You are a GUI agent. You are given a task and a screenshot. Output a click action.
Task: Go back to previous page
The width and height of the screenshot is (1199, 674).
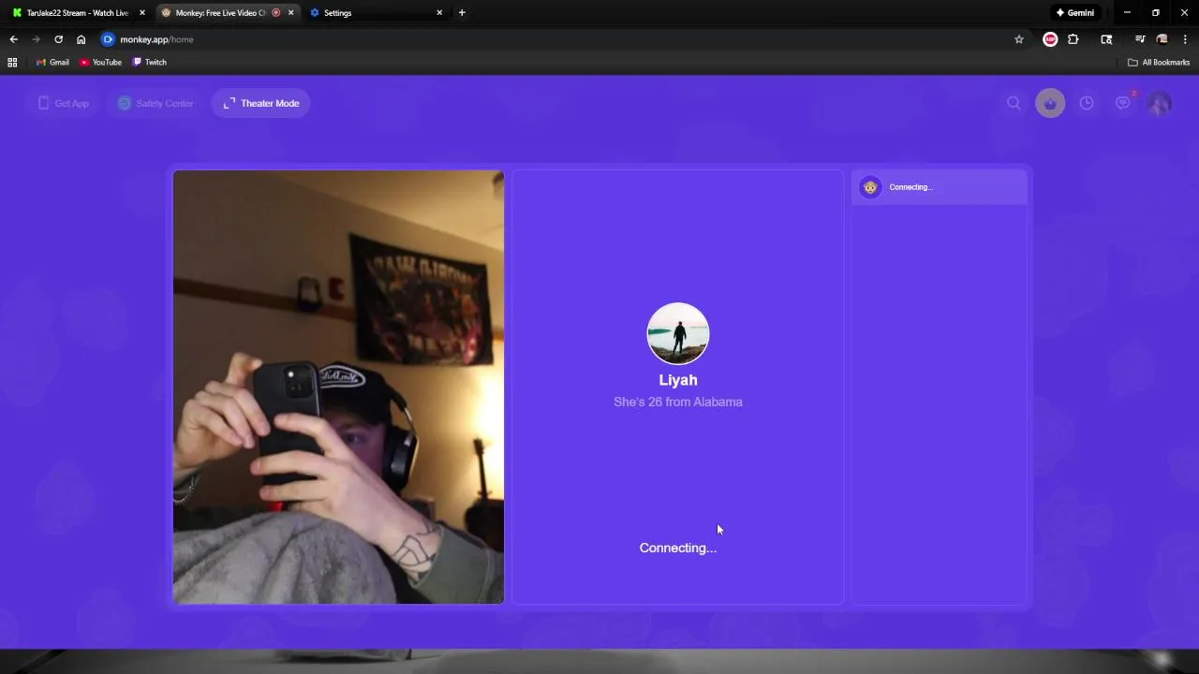pos(13,39)
